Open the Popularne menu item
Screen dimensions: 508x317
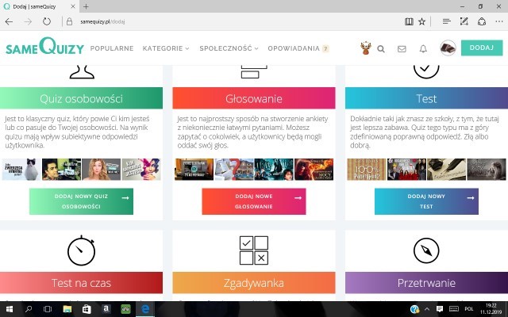112,48
